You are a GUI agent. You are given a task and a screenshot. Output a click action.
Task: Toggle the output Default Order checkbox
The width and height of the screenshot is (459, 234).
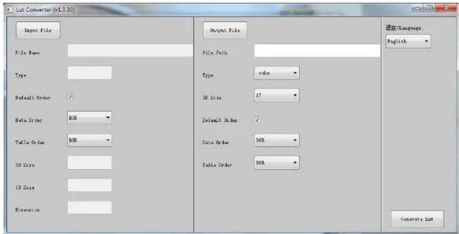pyautogui.click(x=258, y=120)
